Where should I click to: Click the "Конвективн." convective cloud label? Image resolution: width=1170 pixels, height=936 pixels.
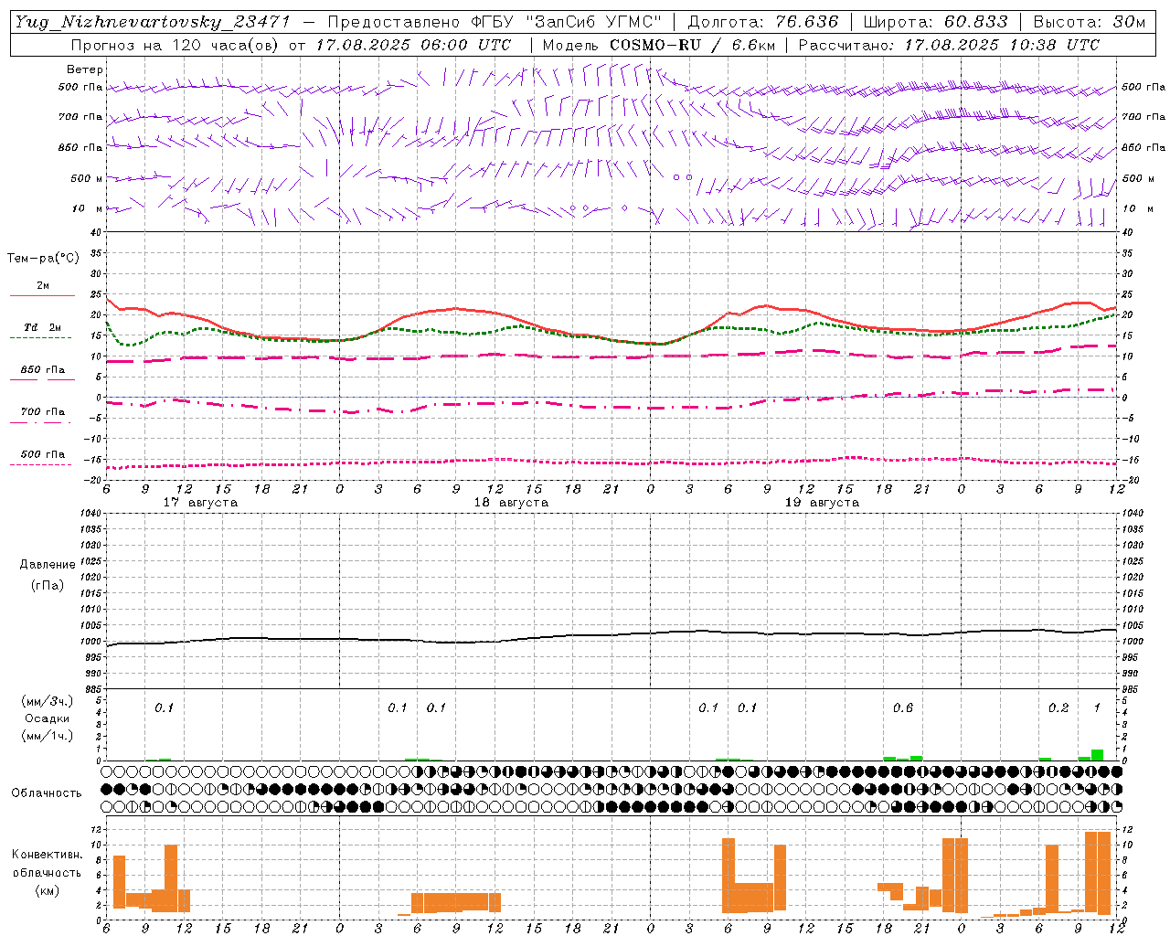[x=47, y=855]
